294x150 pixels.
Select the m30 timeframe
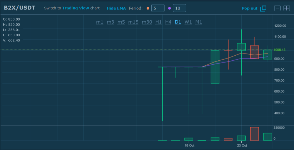click(147, 22)
